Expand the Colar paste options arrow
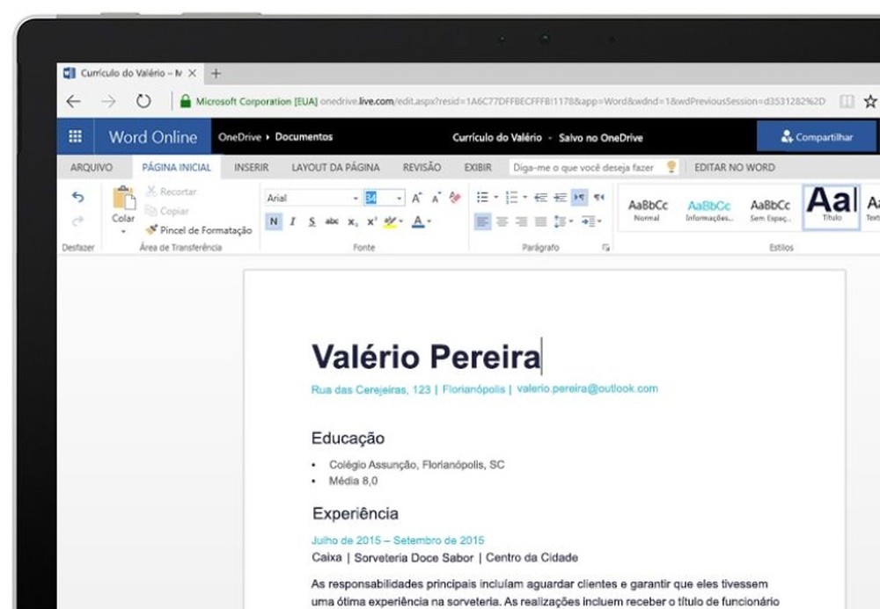The width and height of the screenshot is (880, 609). tap(123, 231)
